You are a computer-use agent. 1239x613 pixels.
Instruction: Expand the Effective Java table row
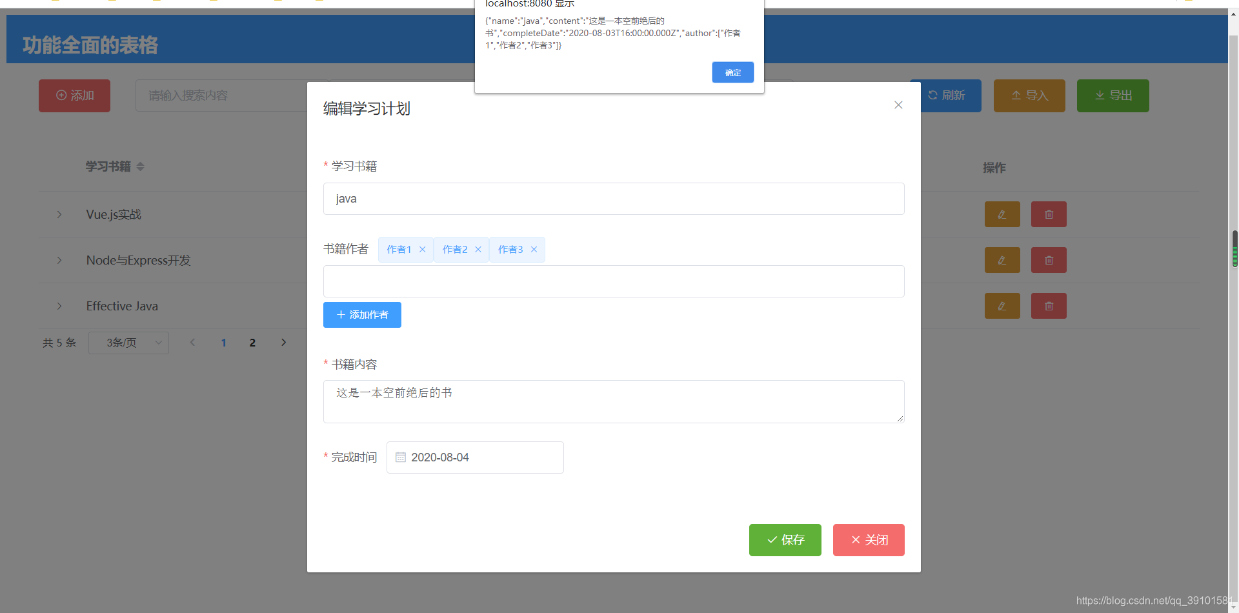click(x=59, y=306)
